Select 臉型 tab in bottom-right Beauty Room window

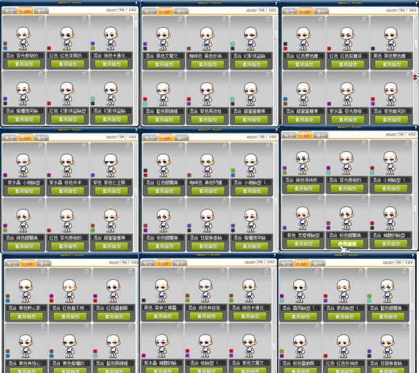pos(302,263)
